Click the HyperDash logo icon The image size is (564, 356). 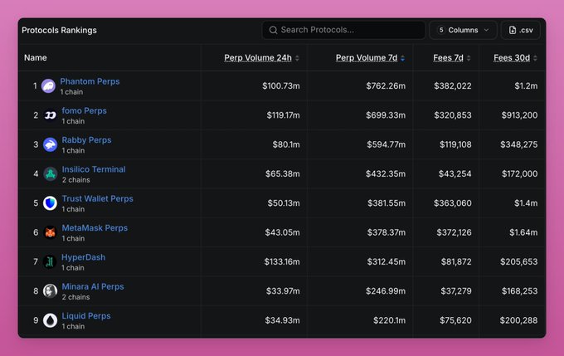(50, 261)
